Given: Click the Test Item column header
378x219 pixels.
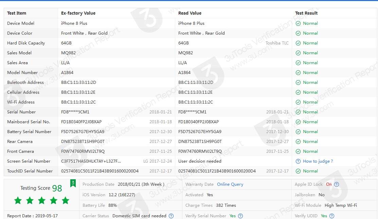Looking at the screenshot, I should 17,13.
